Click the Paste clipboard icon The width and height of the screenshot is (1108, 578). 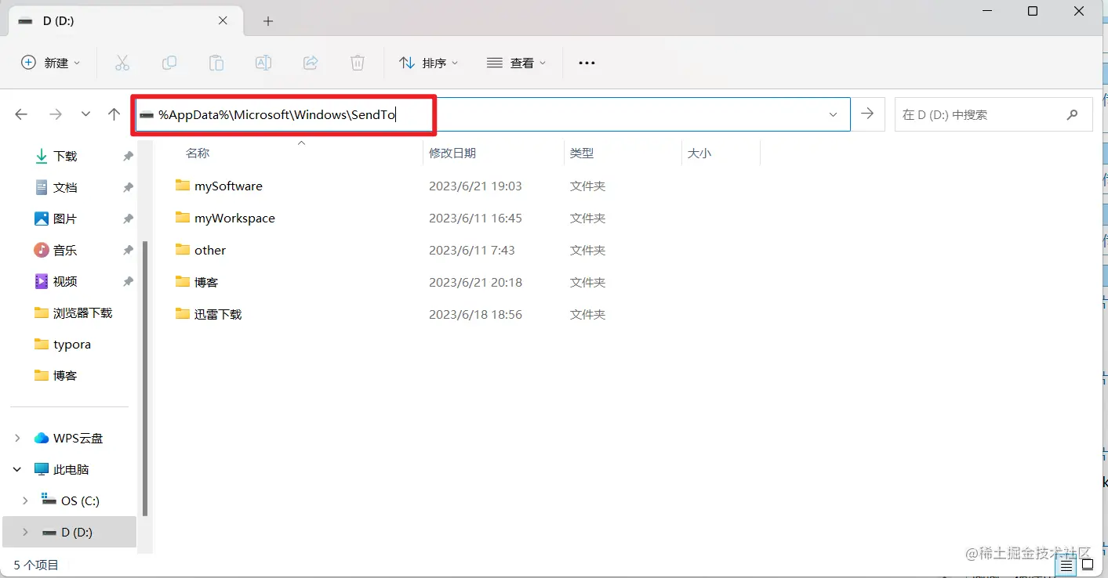216,63
